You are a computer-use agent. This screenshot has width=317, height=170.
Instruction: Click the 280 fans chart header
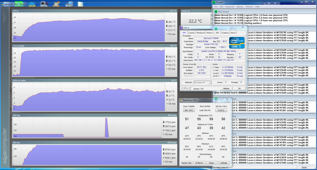click(95, 143)
